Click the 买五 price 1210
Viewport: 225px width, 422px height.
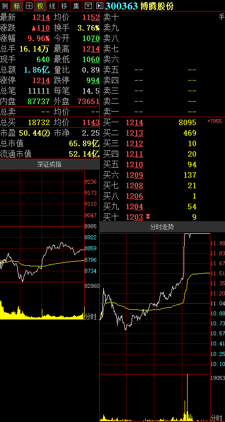tap(134, 165)
